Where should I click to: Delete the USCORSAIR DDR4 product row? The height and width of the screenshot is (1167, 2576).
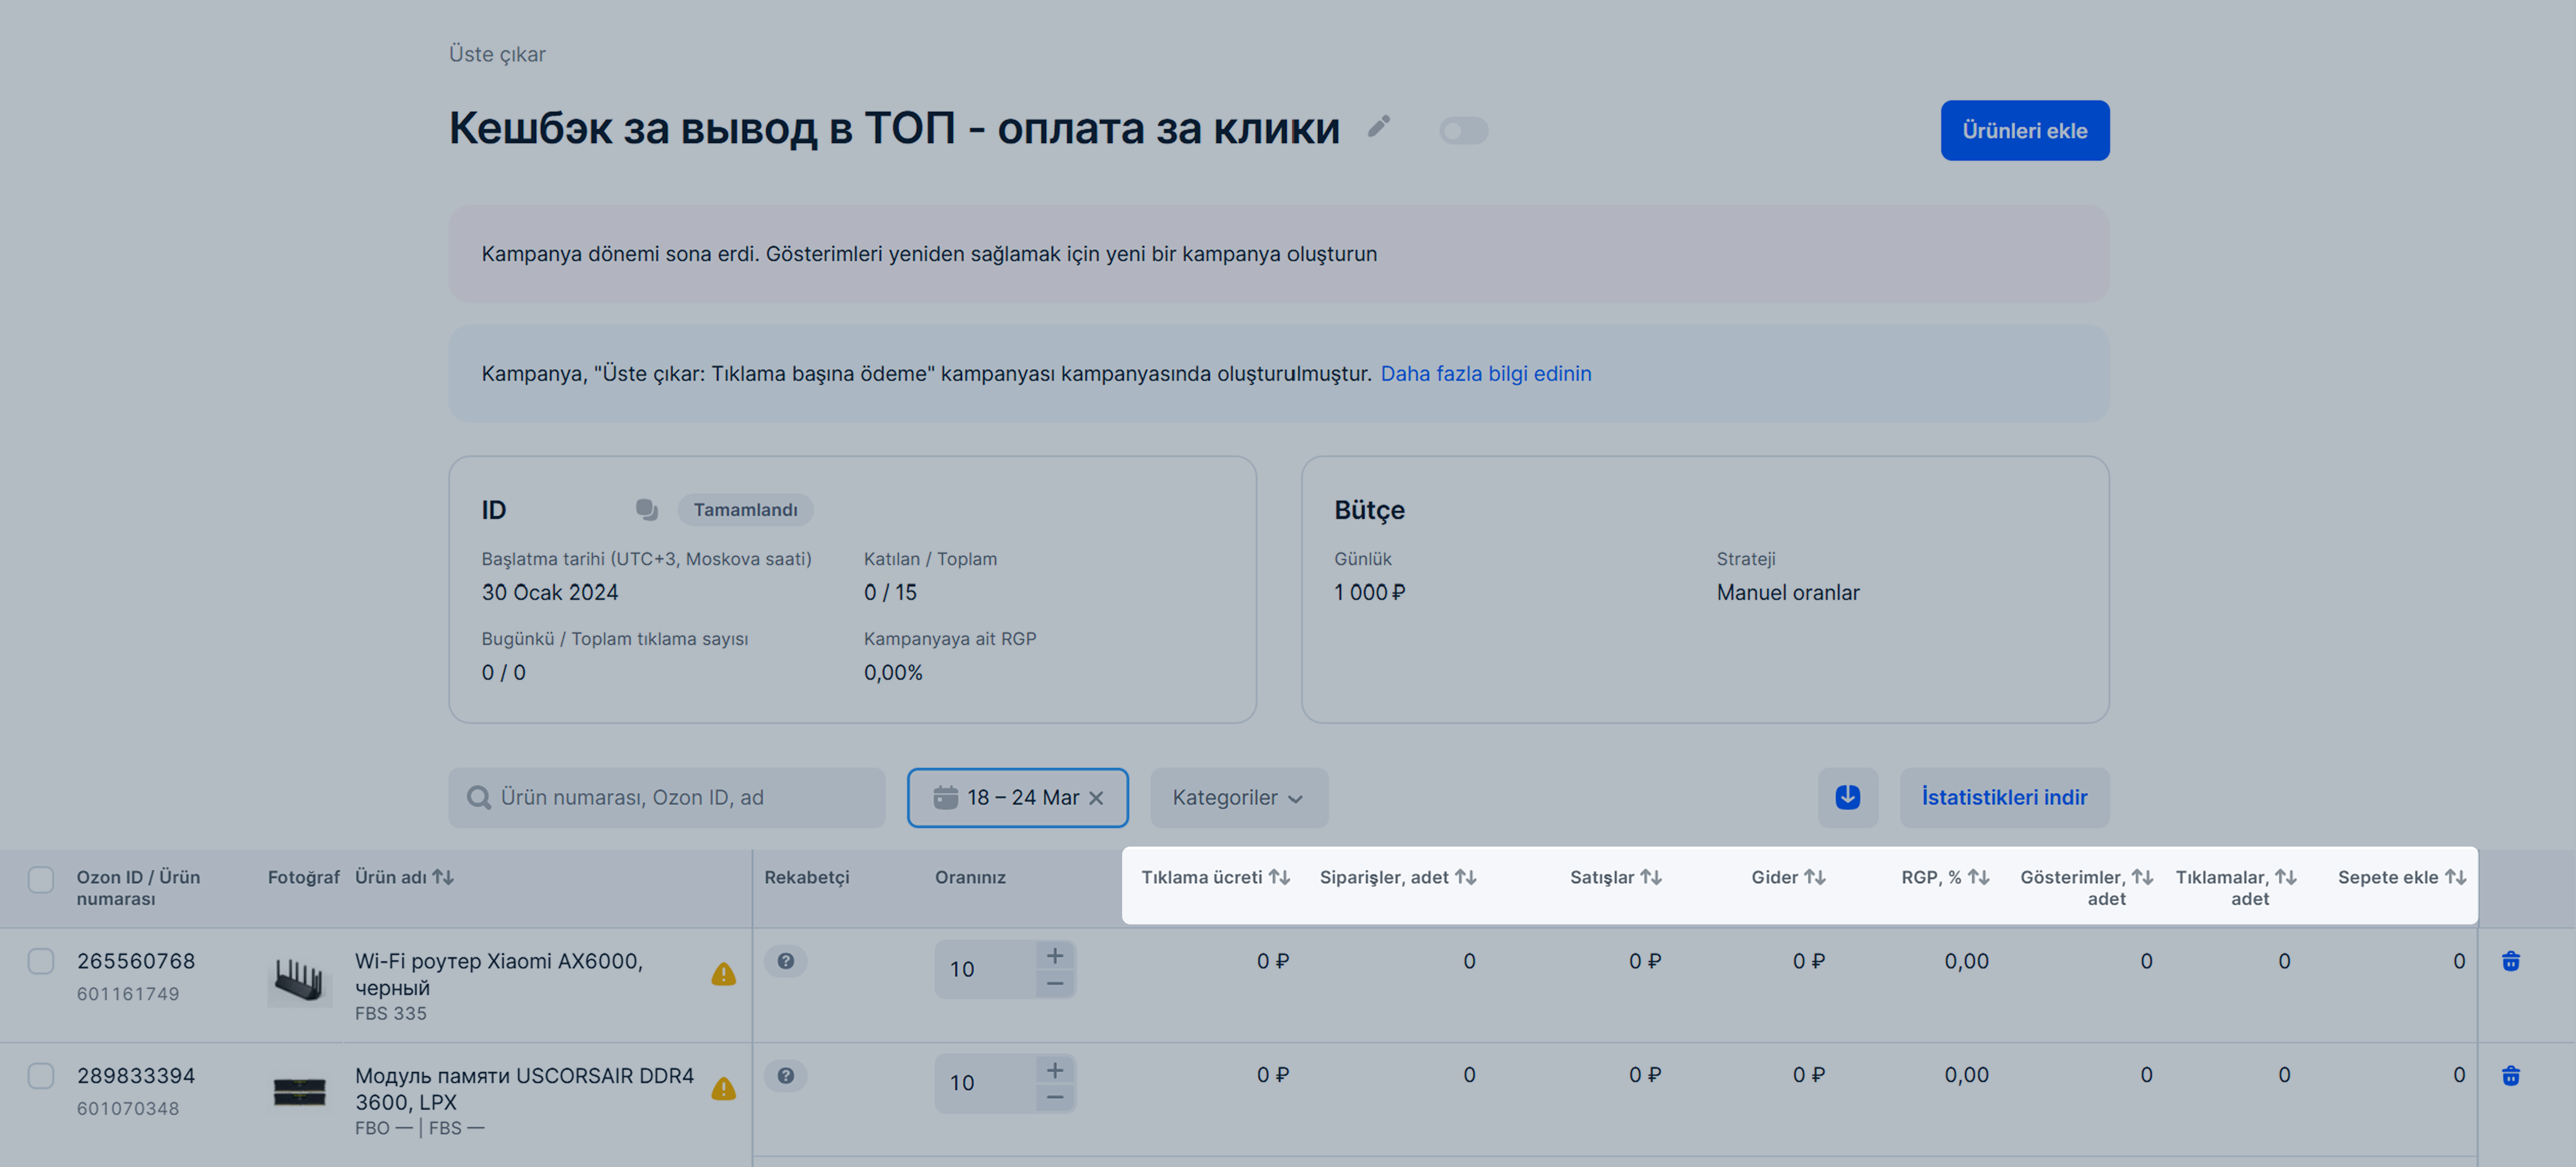2510,1075
